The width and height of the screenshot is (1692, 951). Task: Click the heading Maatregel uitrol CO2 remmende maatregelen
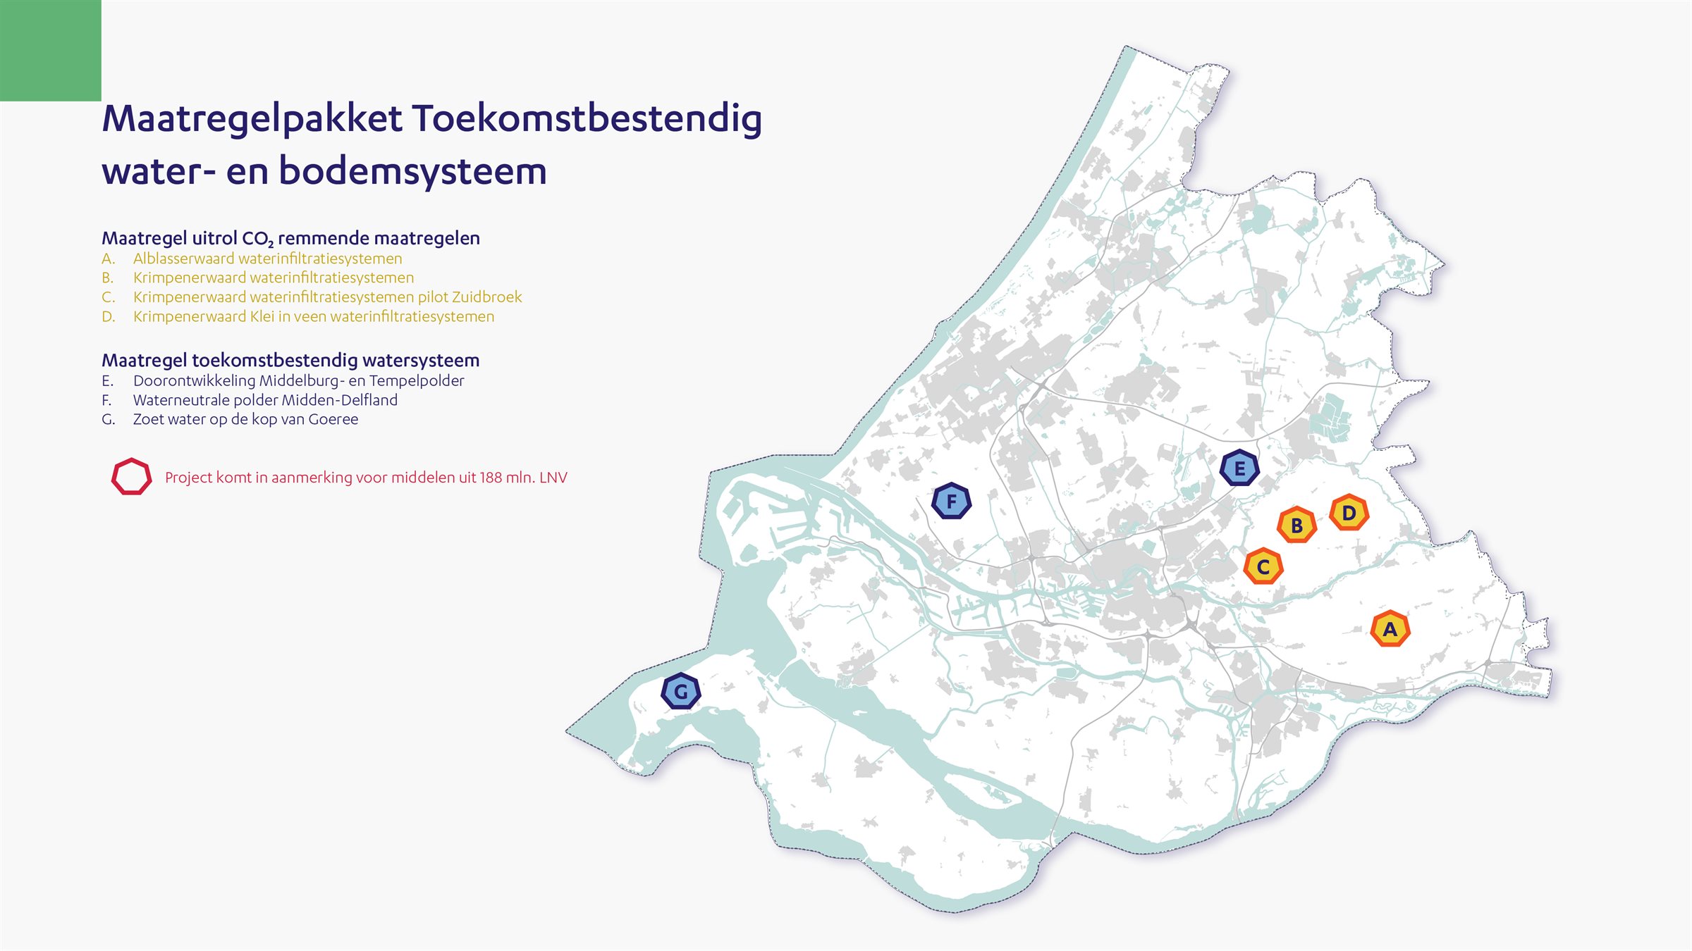290,238
